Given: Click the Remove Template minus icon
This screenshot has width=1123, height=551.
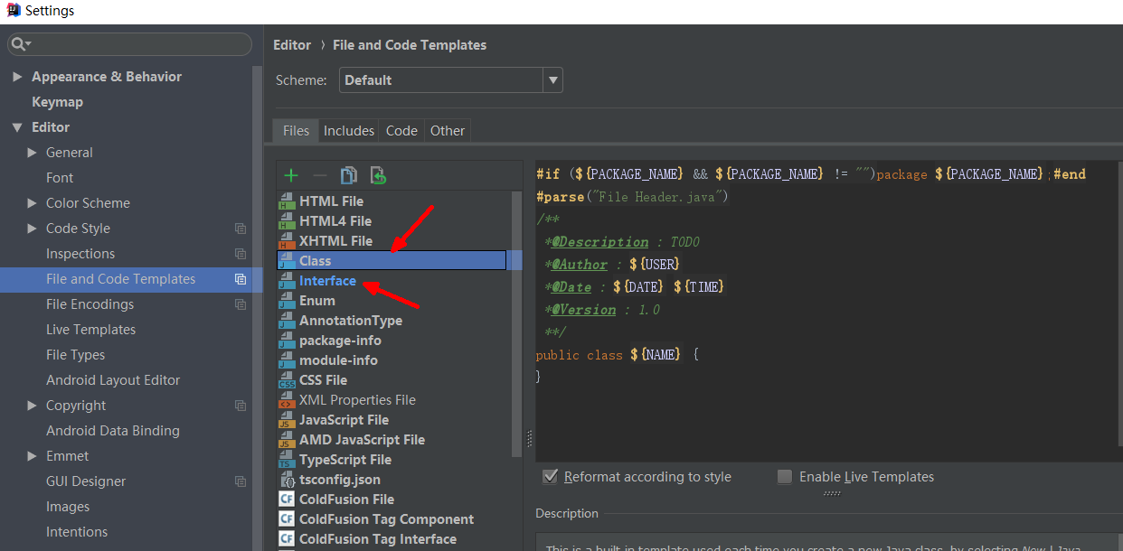Looking at the screenshot, I should (319, 175).
